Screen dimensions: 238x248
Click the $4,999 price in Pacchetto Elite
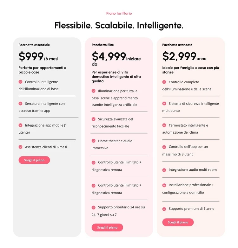click(x=109, y=56)
